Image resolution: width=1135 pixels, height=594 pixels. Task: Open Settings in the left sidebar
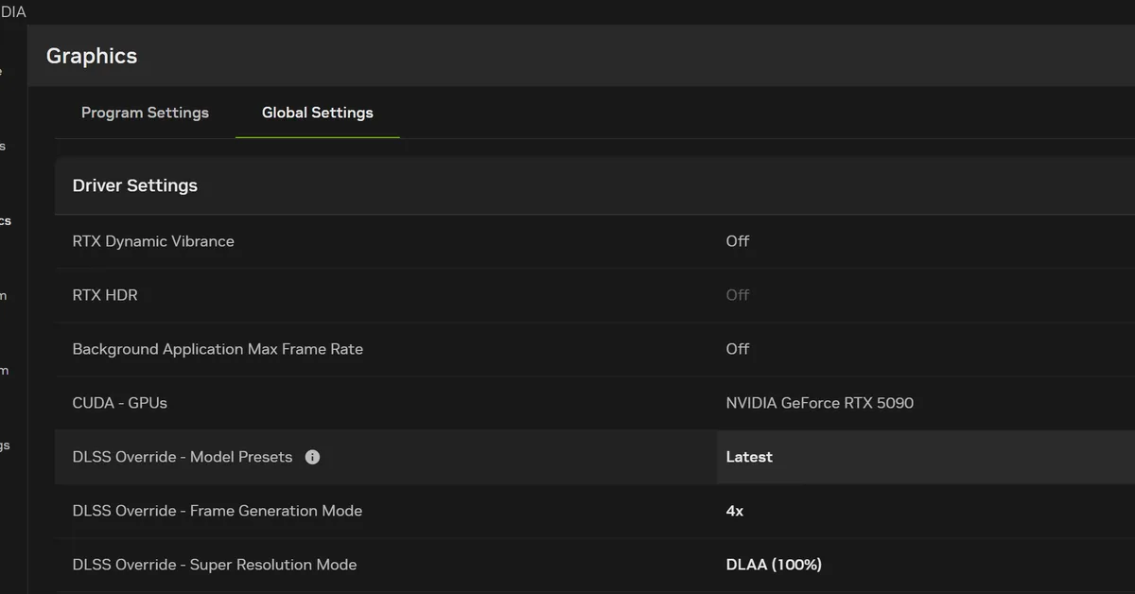point(4,445)
